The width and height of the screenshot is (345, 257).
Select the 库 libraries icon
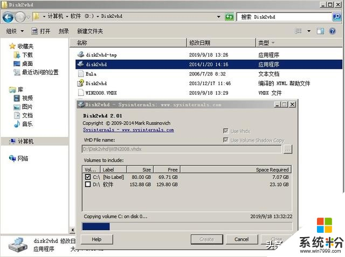(12, 89)
